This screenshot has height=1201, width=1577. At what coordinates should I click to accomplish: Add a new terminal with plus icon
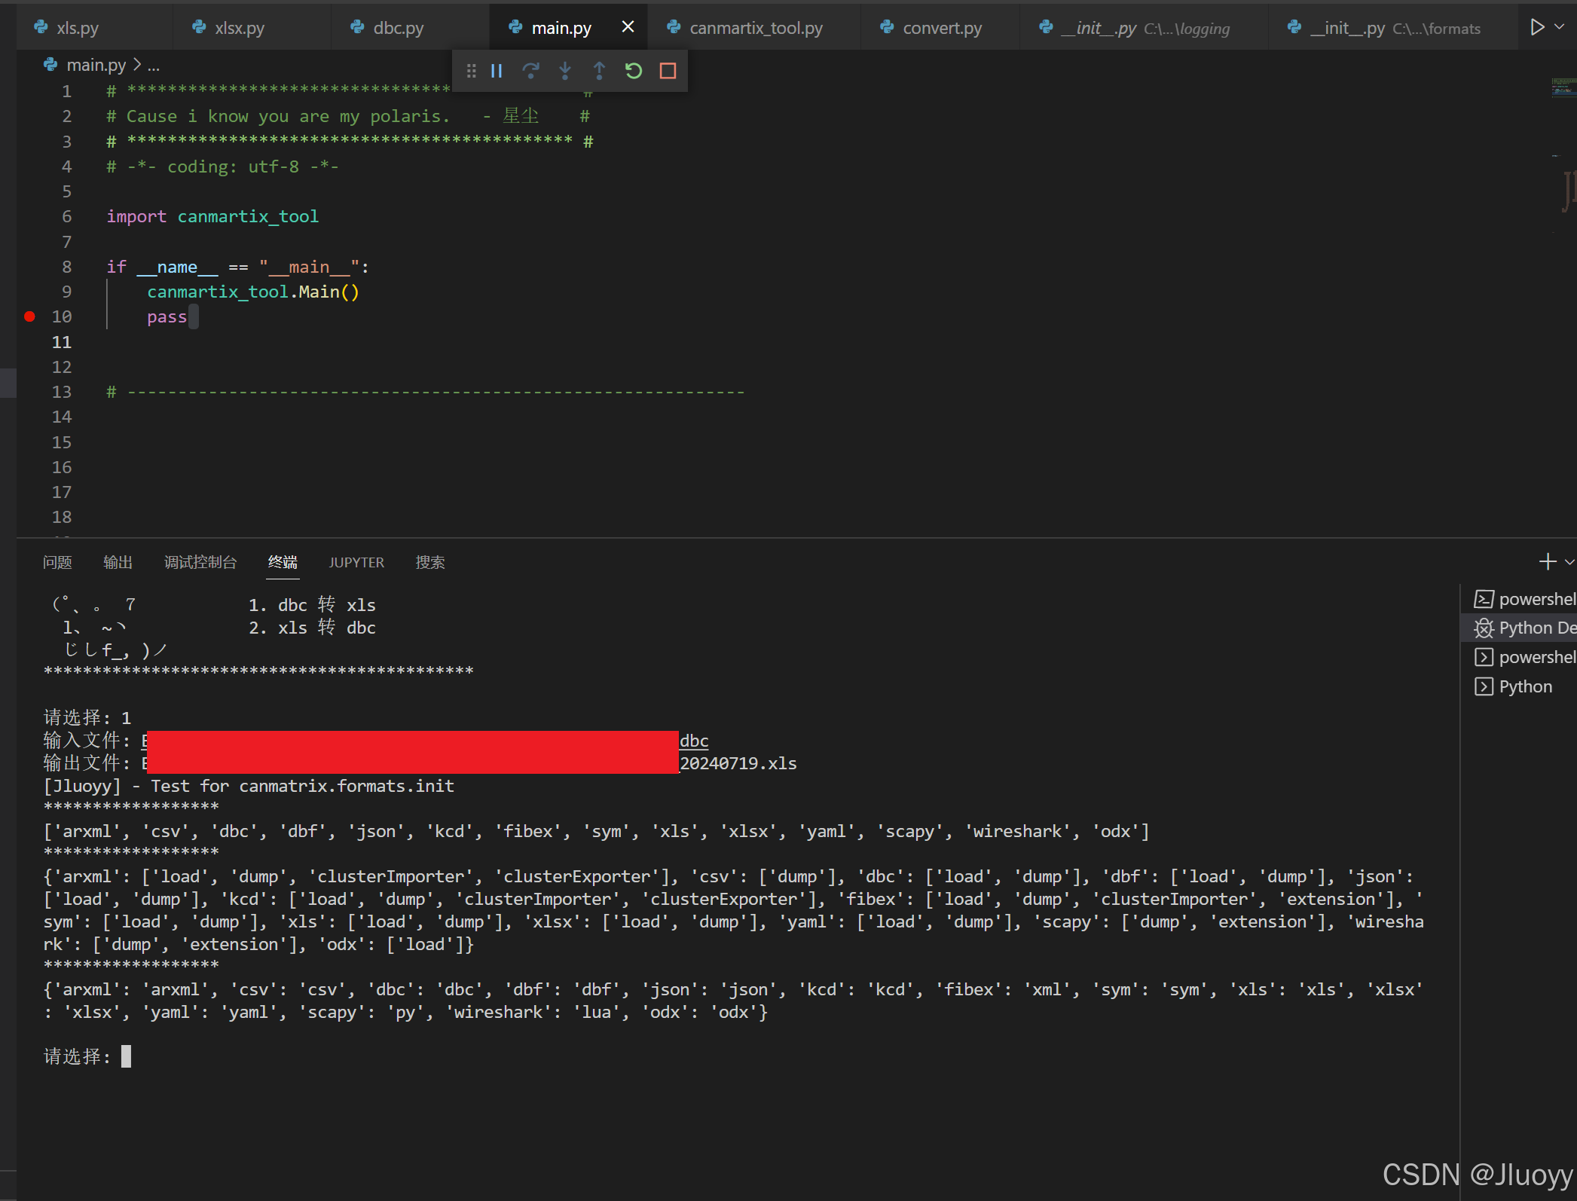1547,561
